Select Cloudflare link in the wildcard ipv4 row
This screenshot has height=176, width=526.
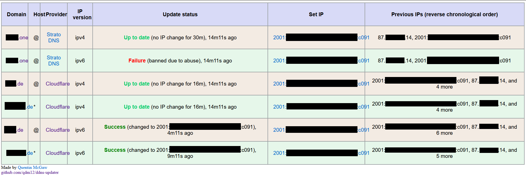(57, 107)
